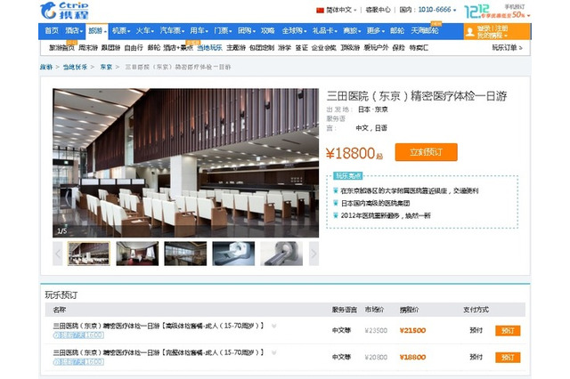570x379 pixels.
Task: Select the second hospital room thumbnail
Action: 137,254
